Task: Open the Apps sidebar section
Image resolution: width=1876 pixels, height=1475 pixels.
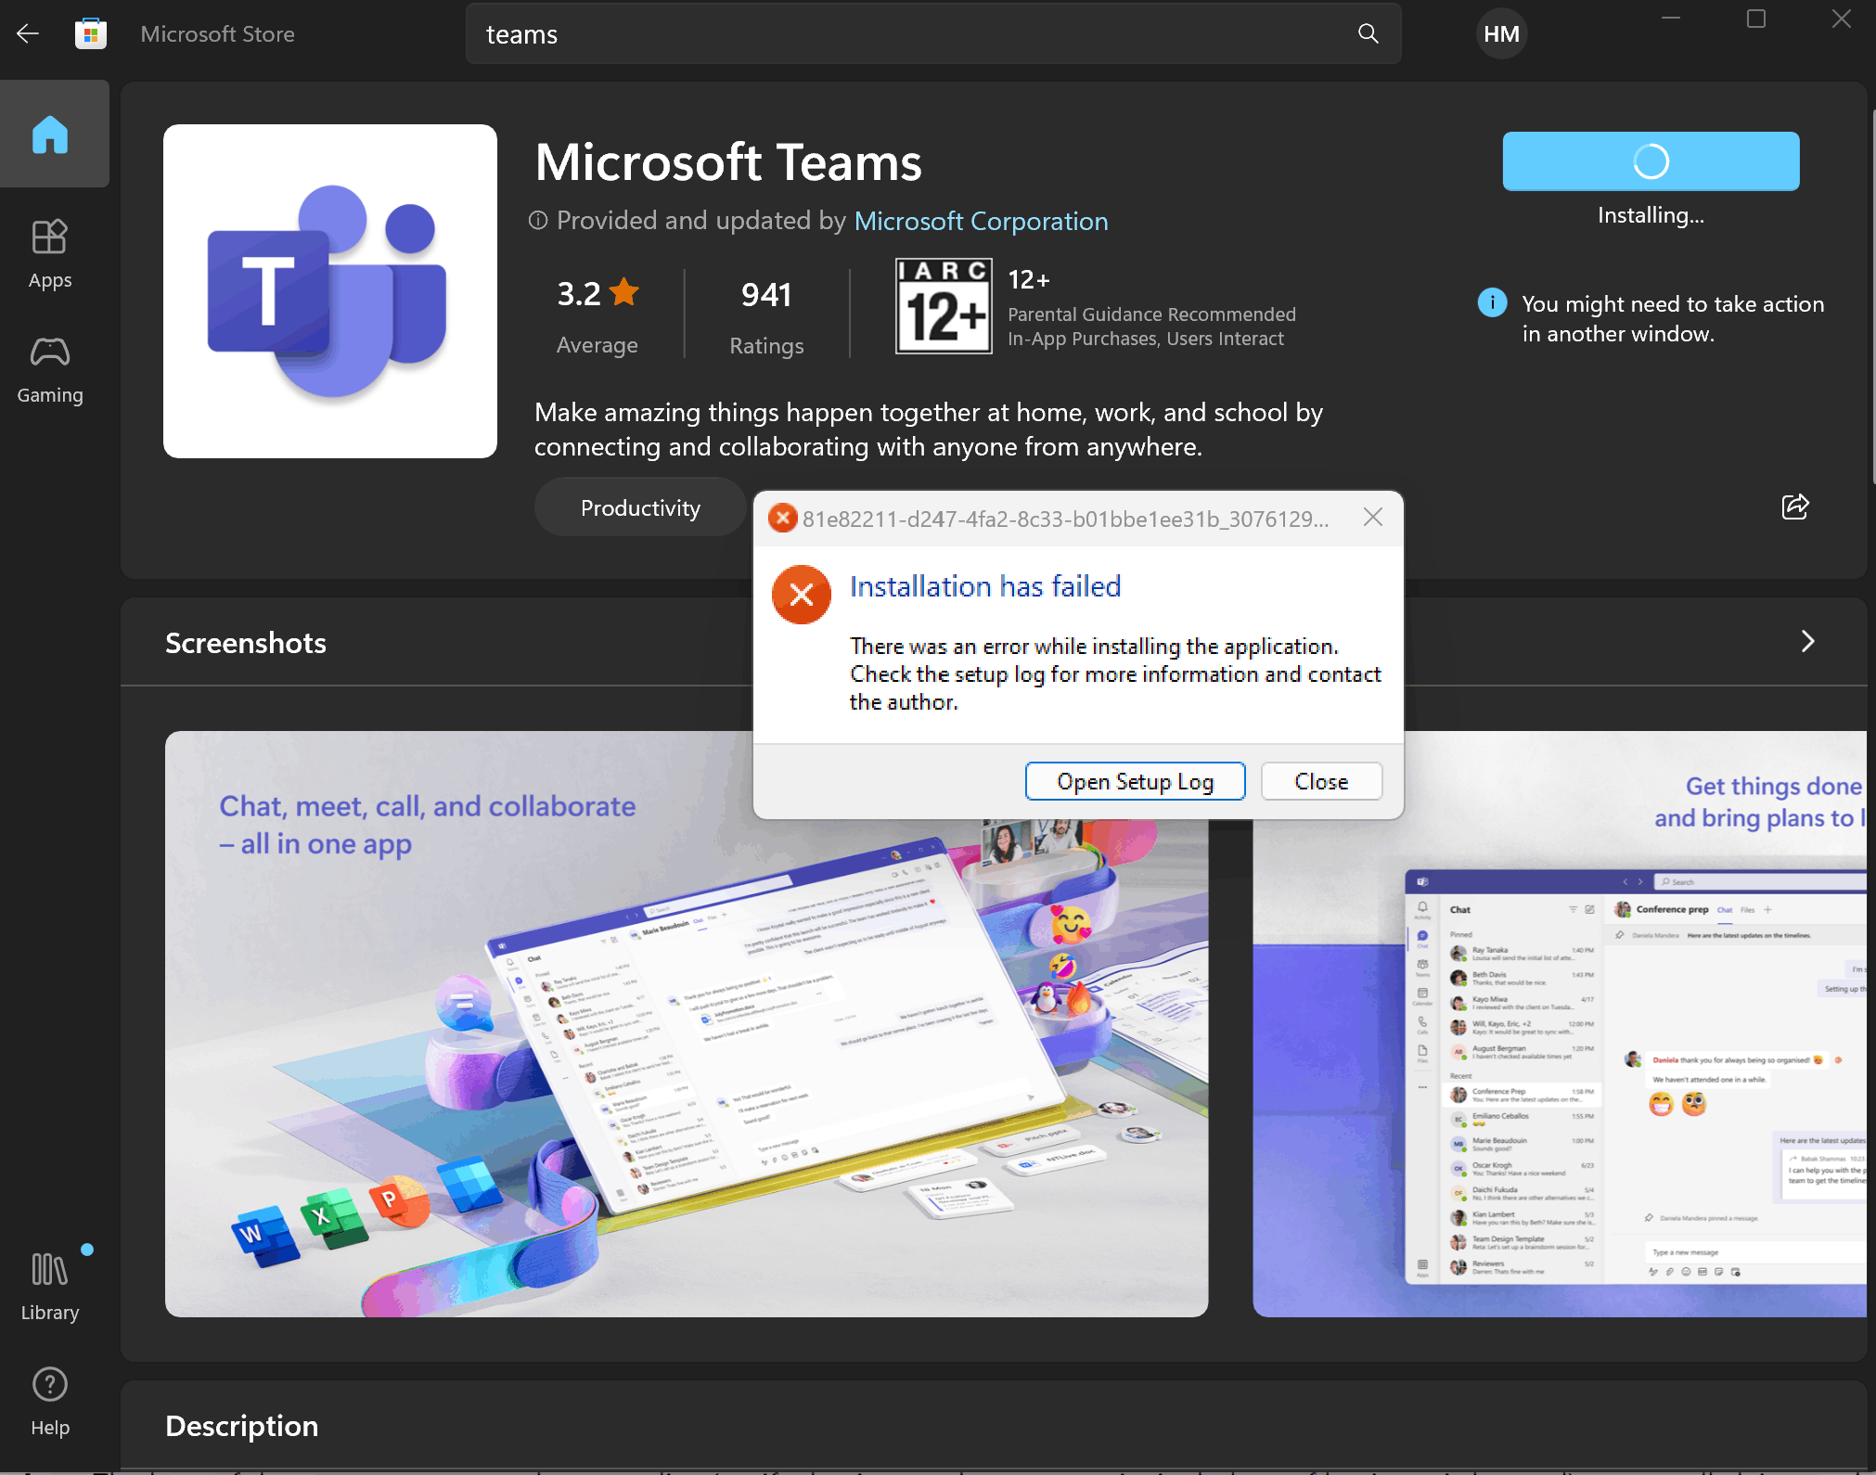Action: click(50, 254)
